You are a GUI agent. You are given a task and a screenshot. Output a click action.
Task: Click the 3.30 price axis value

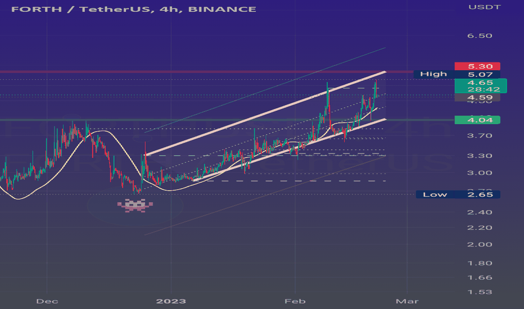click(480, 156)
